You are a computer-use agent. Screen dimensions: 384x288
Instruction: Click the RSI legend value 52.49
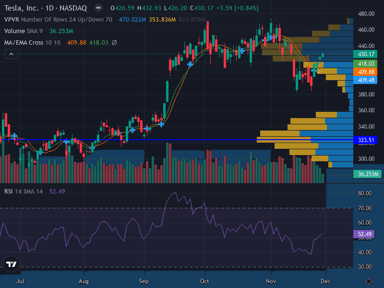(57, 191)
